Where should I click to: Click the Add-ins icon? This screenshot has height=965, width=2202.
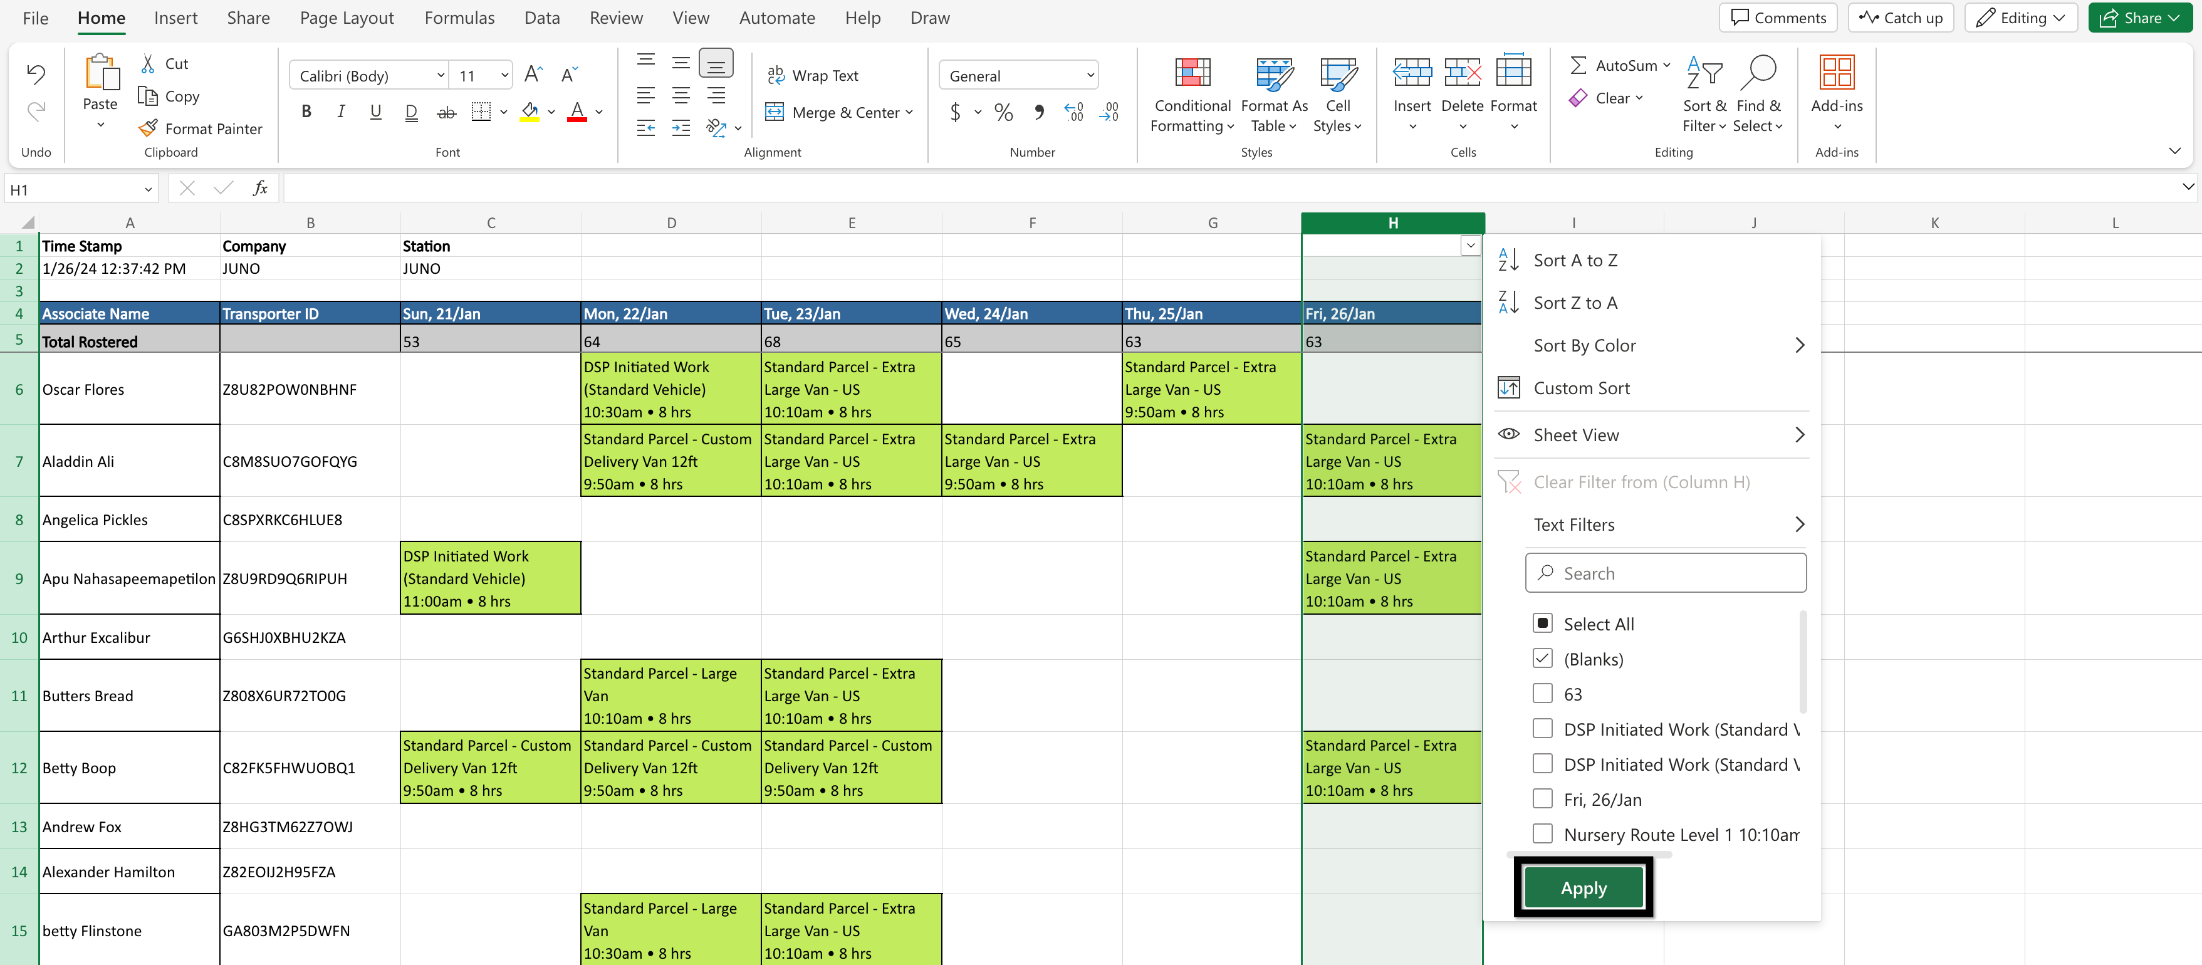tap(1836, 73)
